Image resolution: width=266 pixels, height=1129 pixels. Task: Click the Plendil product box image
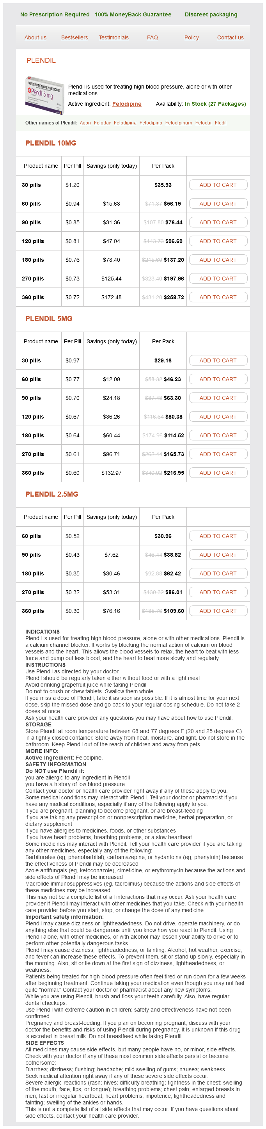(x=44, y=95)
